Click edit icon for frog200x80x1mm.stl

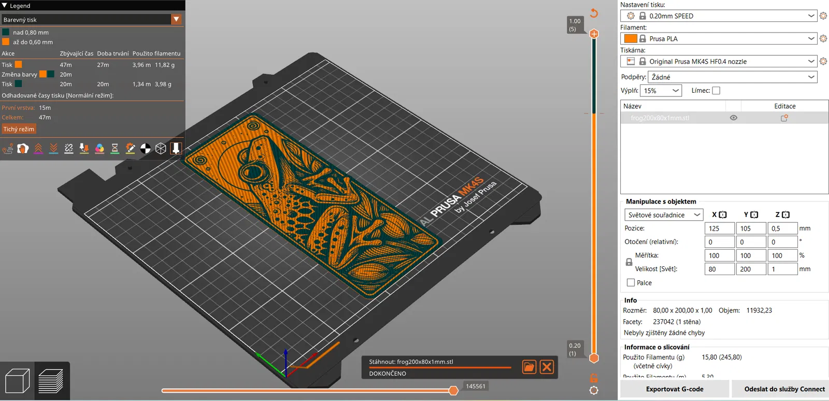click(x=784, y=118)
